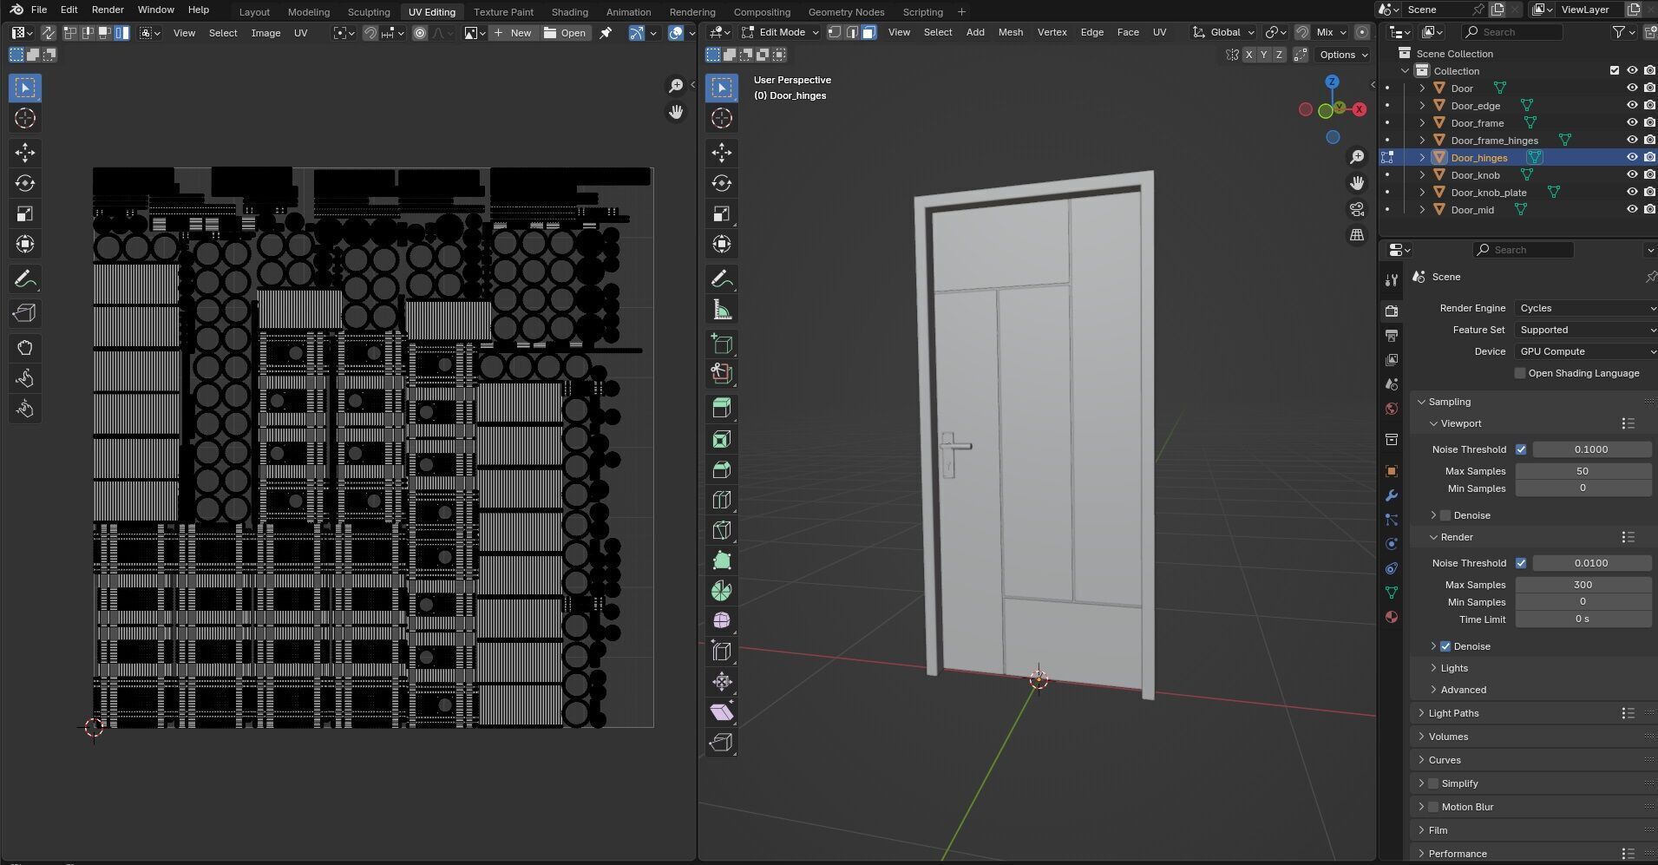Screen dimensions: 1658x865
Task: Open UV menu in UV editor header
Action: click(x=300, y=33)
